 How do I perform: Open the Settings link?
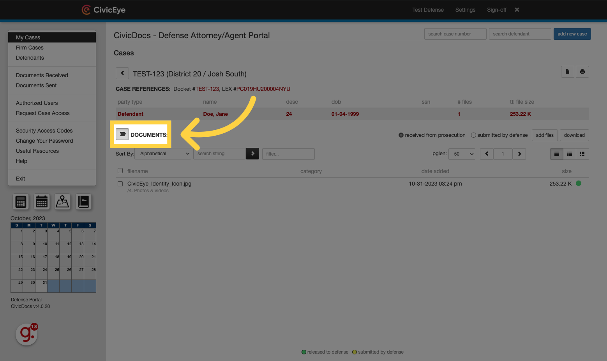465,10
